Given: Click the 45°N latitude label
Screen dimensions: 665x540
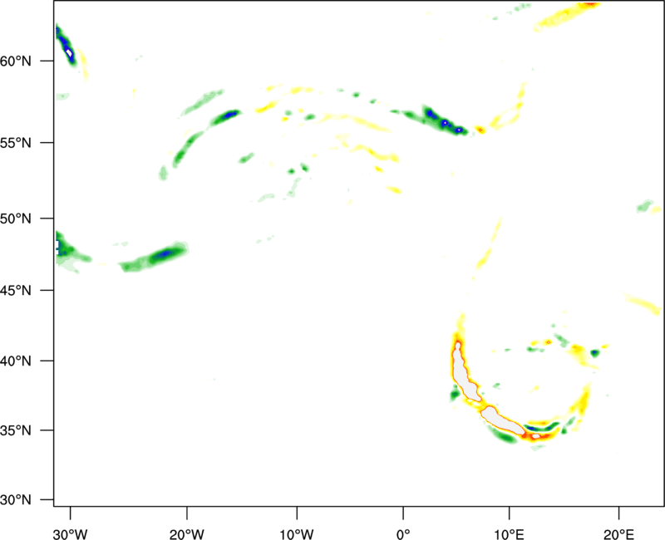Looking at the screenshot, I should tap(16, 290).
